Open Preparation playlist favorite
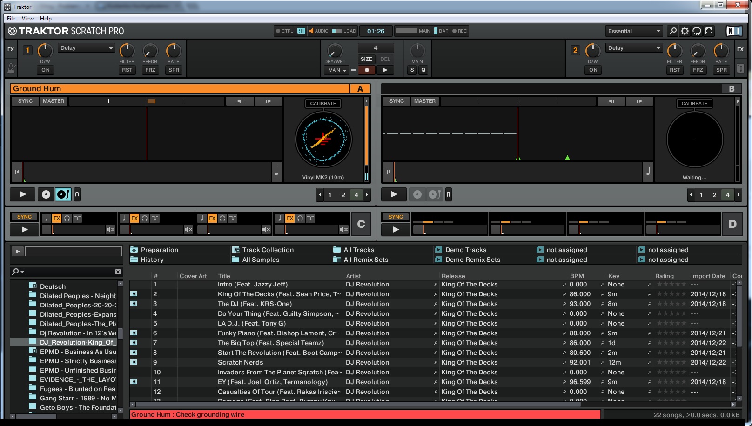752x426 pixels. coord(159,250)
